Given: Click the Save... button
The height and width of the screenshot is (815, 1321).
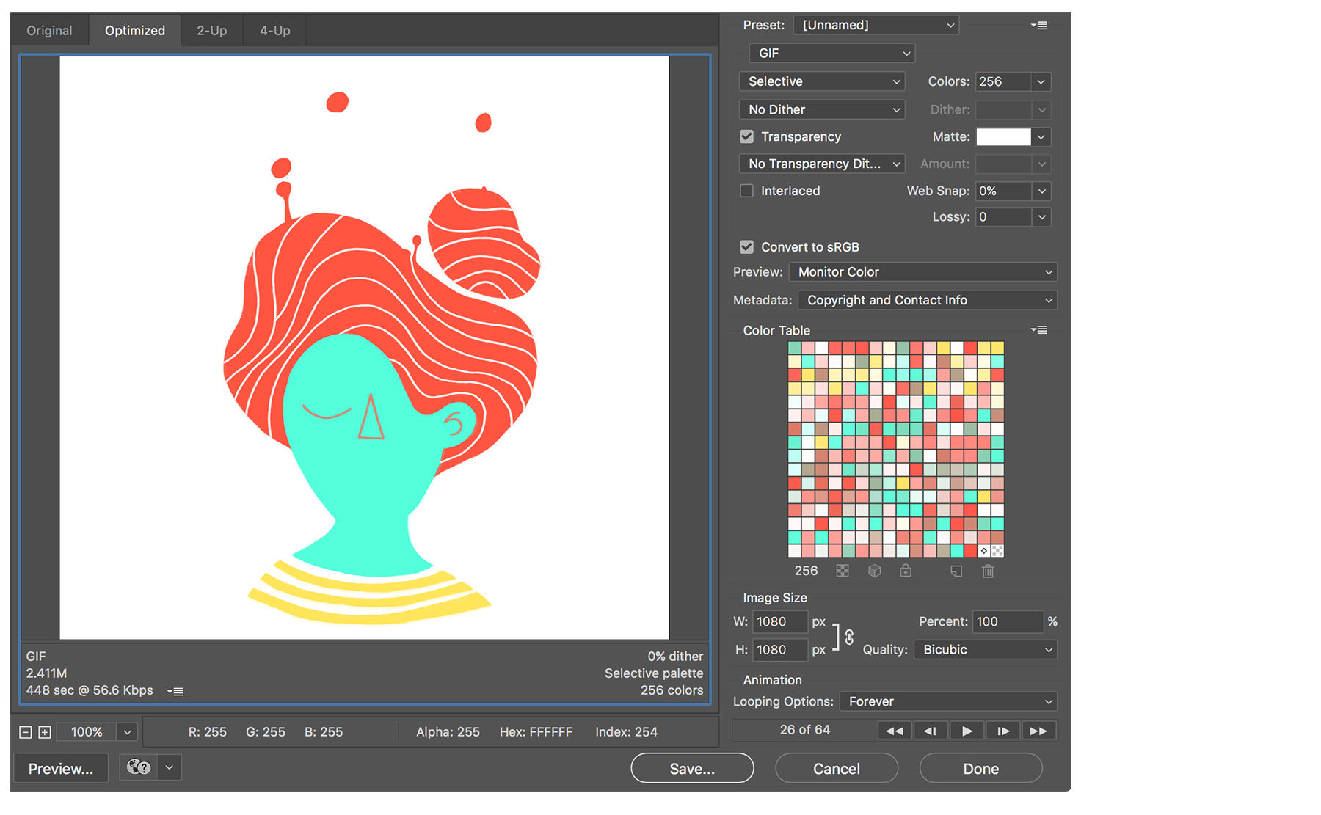Looking at the screenshot, I should 692,768.
